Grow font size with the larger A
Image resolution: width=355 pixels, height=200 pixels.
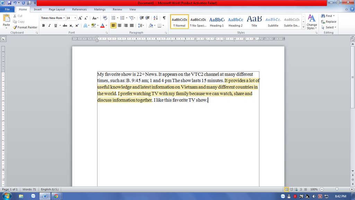click(80, 18)
